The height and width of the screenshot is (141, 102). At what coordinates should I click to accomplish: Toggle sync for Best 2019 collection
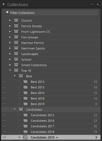pos(4,104)
